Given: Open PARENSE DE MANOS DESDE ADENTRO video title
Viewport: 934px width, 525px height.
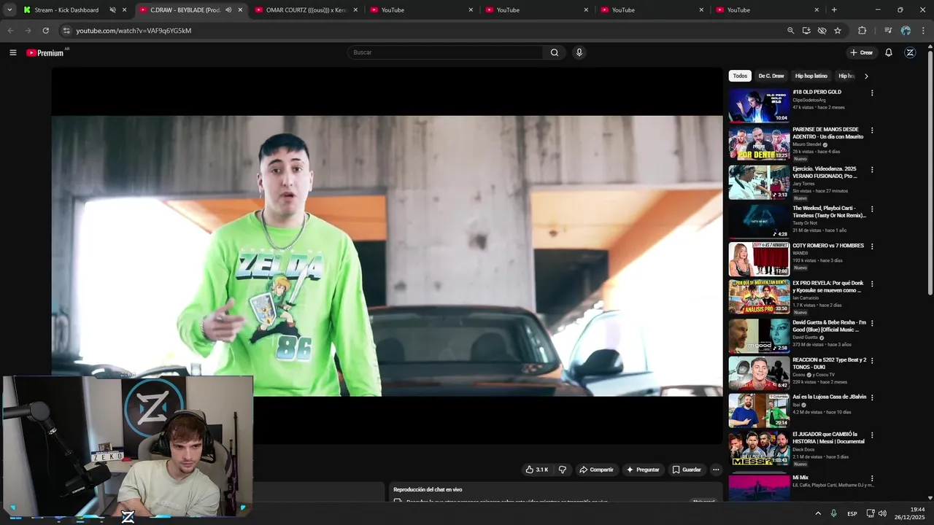Looking at the screenshot, I should (x=828, y=133).
